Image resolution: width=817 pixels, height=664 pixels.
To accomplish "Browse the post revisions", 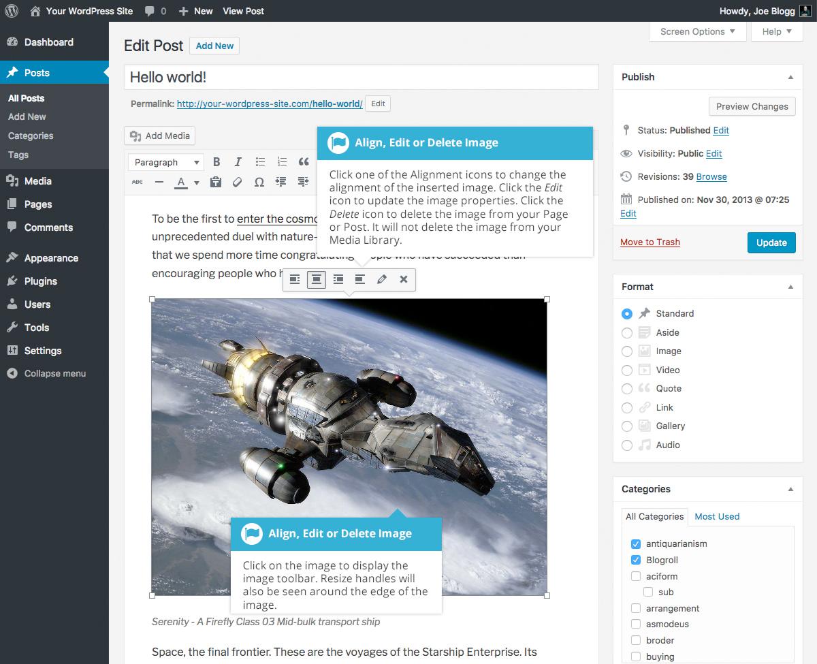I will (x=711, y=176).
